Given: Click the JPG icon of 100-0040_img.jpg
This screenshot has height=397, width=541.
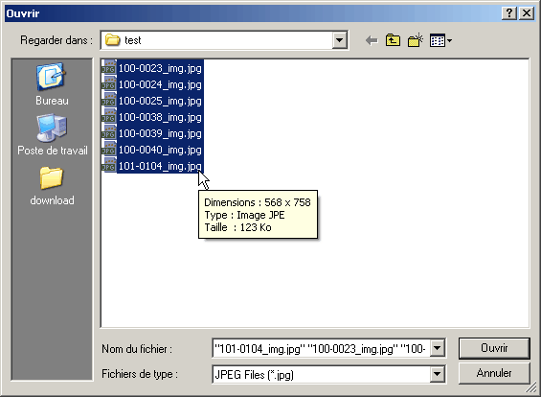Looking at the screenshot, I should (x=109, y=150).
